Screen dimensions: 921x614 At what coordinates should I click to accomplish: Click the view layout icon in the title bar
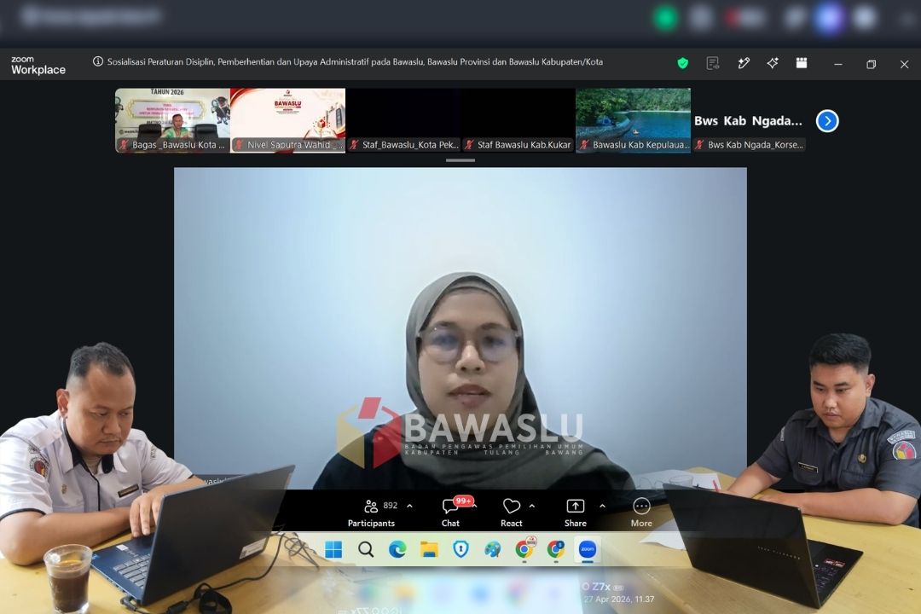click(801, 63)
